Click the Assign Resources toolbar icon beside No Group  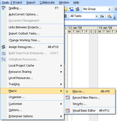[77, 9]
